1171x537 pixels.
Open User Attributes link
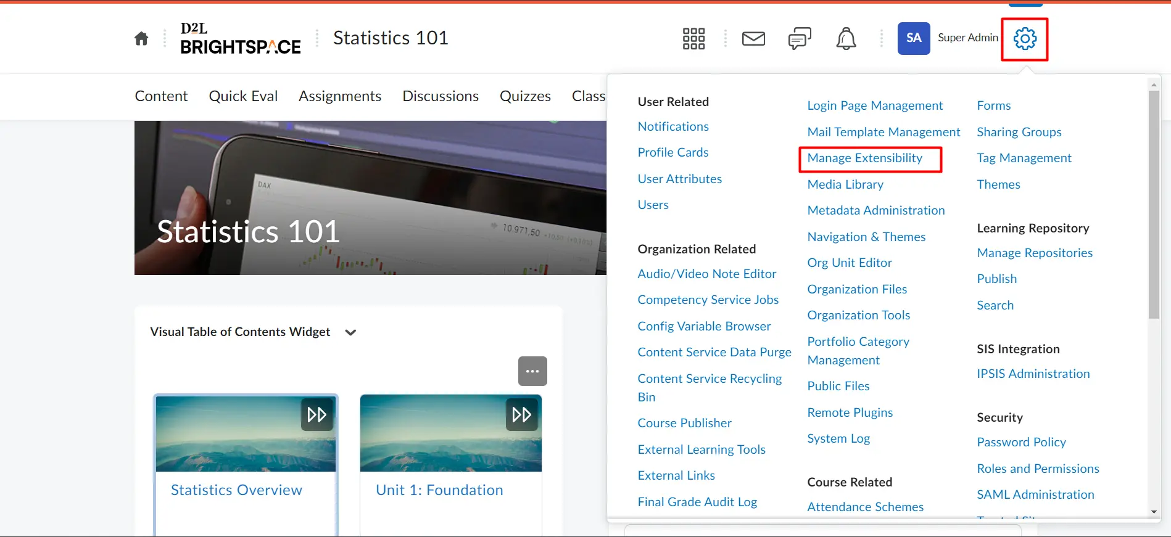click(680, 179)
